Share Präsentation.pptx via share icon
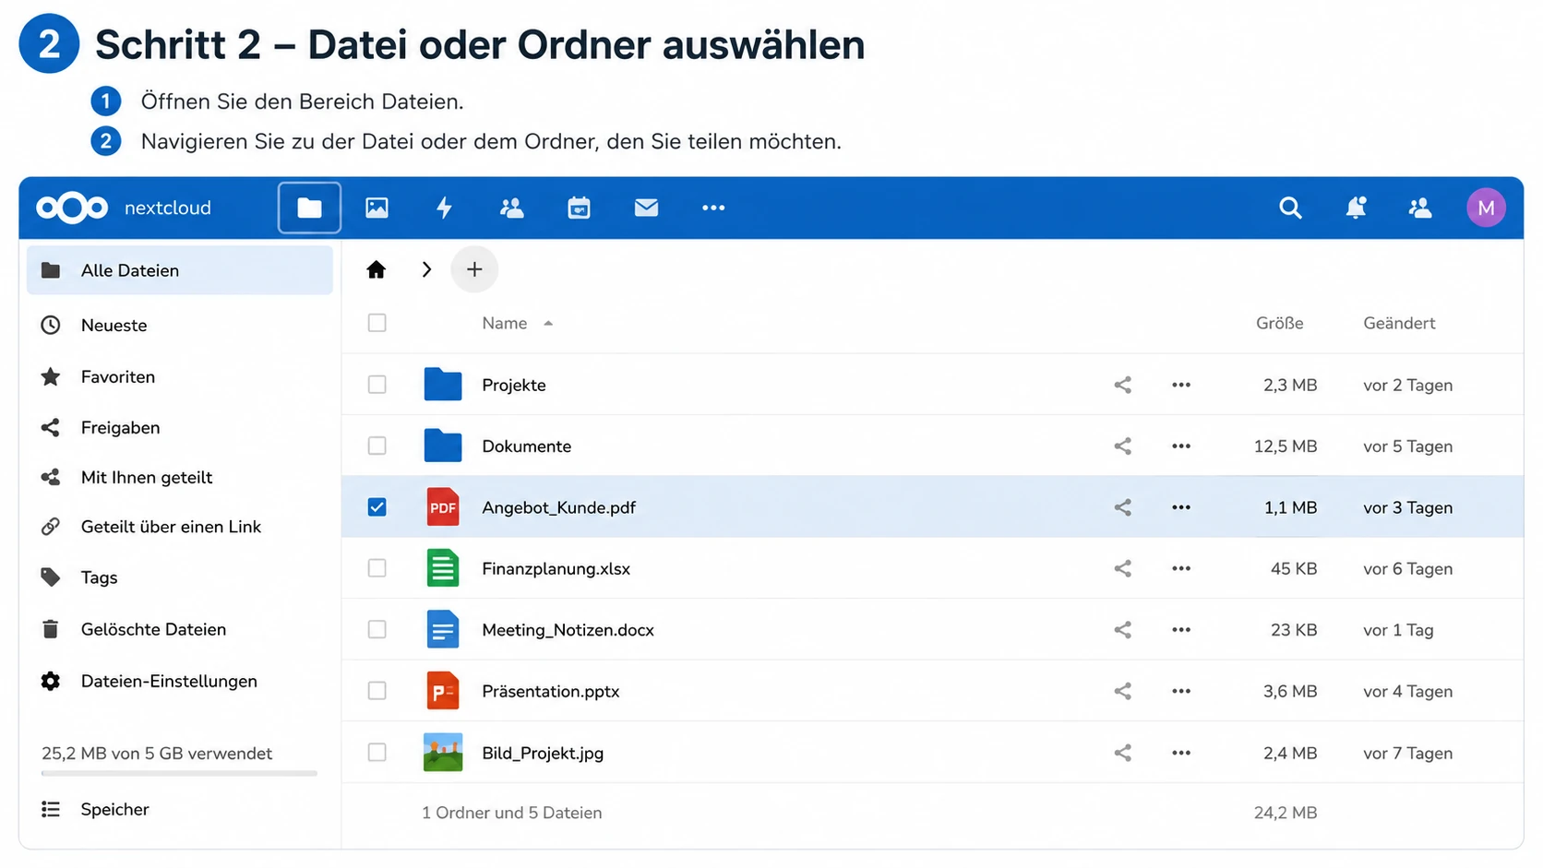This screenshot has width=1543, height=868. (x=1122, y=691)
